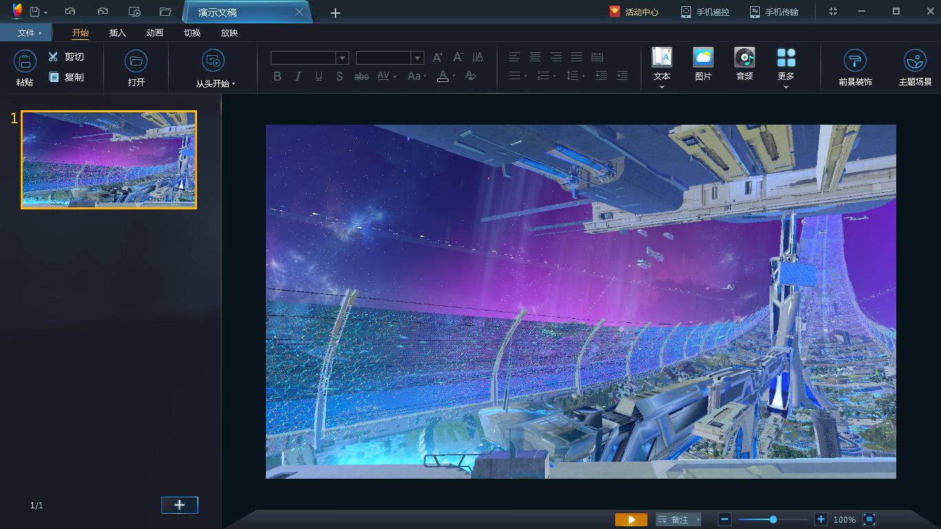941x529 pixels.
Task: Click the Open (打开) folder icon in ribbon
Action: point(136,61)
